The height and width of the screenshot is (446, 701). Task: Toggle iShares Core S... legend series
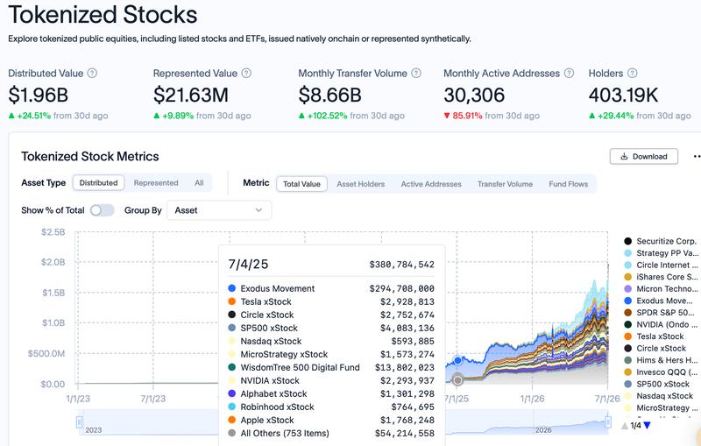click(x=661, y=277)
